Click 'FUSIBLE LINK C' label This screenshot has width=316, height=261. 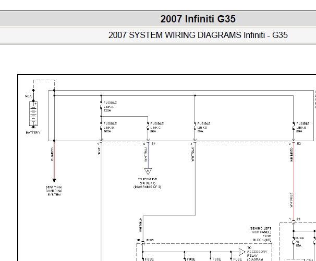pyautogui.click(x=157, y=128)
